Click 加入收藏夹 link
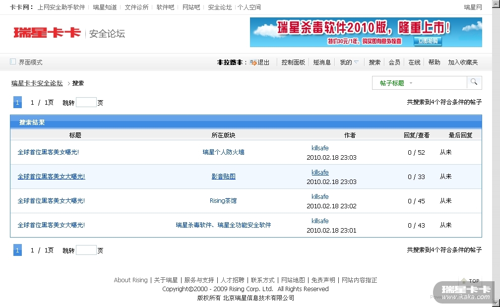 [x=463, y=62]
